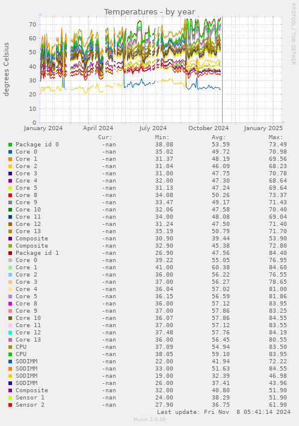Click the 'October 2024' axis label
The width and height of the screenshot is (299, 426).
(x=208, y=128)
